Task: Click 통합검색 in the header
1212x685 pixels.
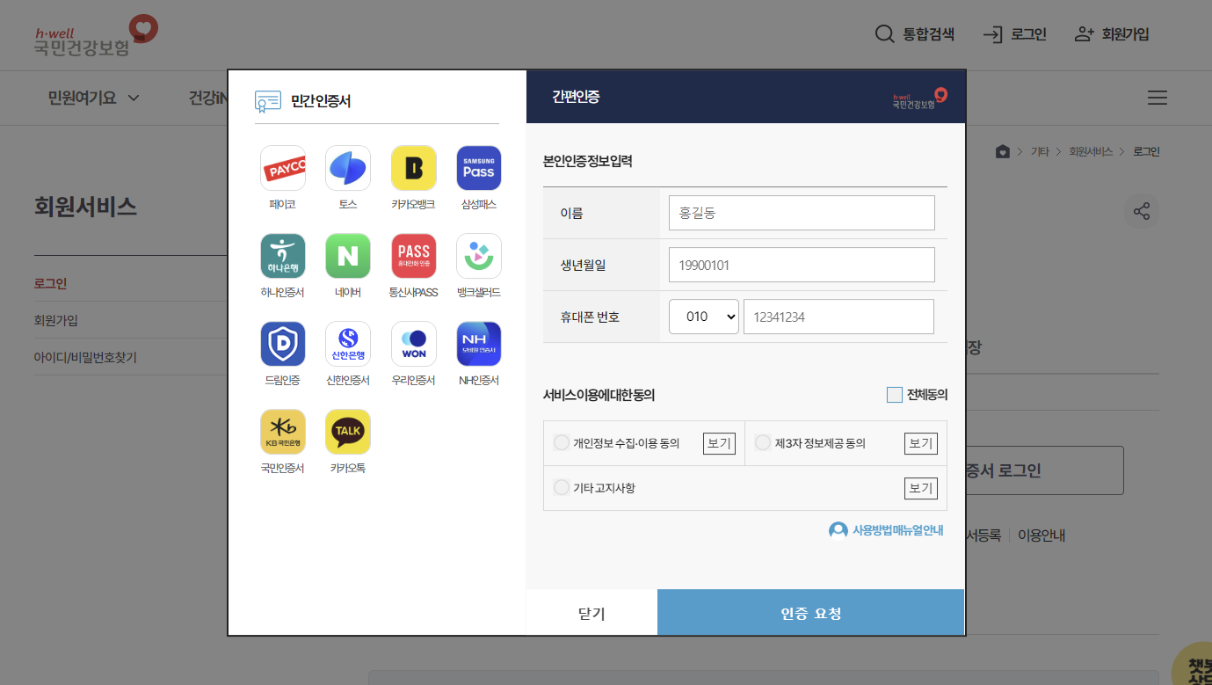Action: [915, 34]
